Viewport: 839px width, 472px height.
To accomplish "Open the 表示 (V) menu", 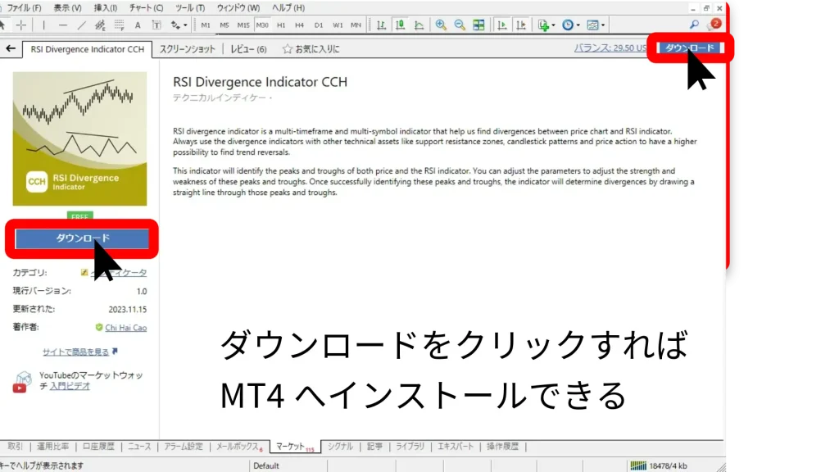I will tap(67, 8).
